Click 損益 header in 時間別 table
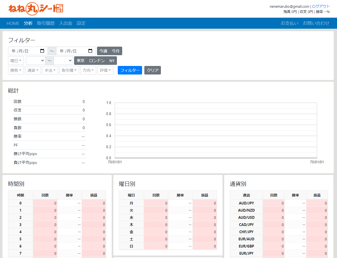The height and width of the screenshot is (258, 337). (x=94, y=195)
